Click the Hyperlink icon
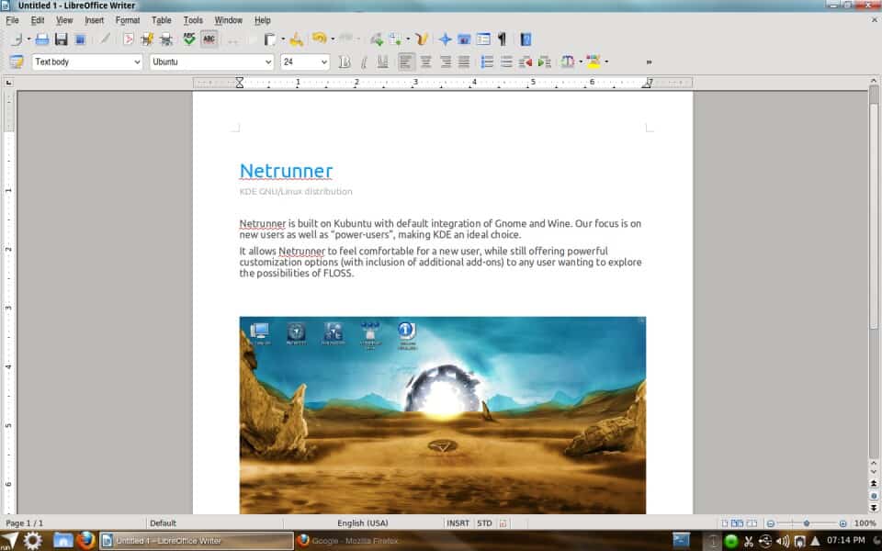 [x=377, y=39]
